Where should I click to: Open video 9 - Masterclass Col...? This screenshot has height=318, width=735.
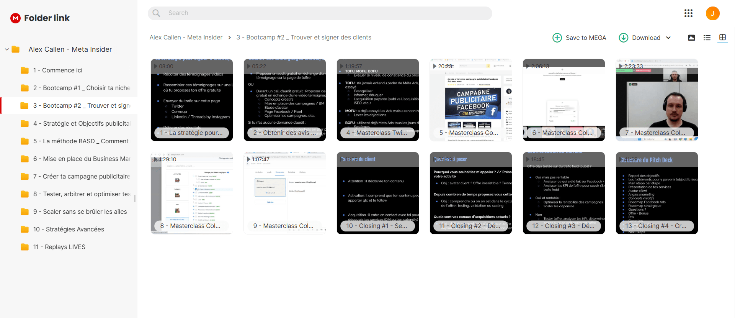point(285,193)
